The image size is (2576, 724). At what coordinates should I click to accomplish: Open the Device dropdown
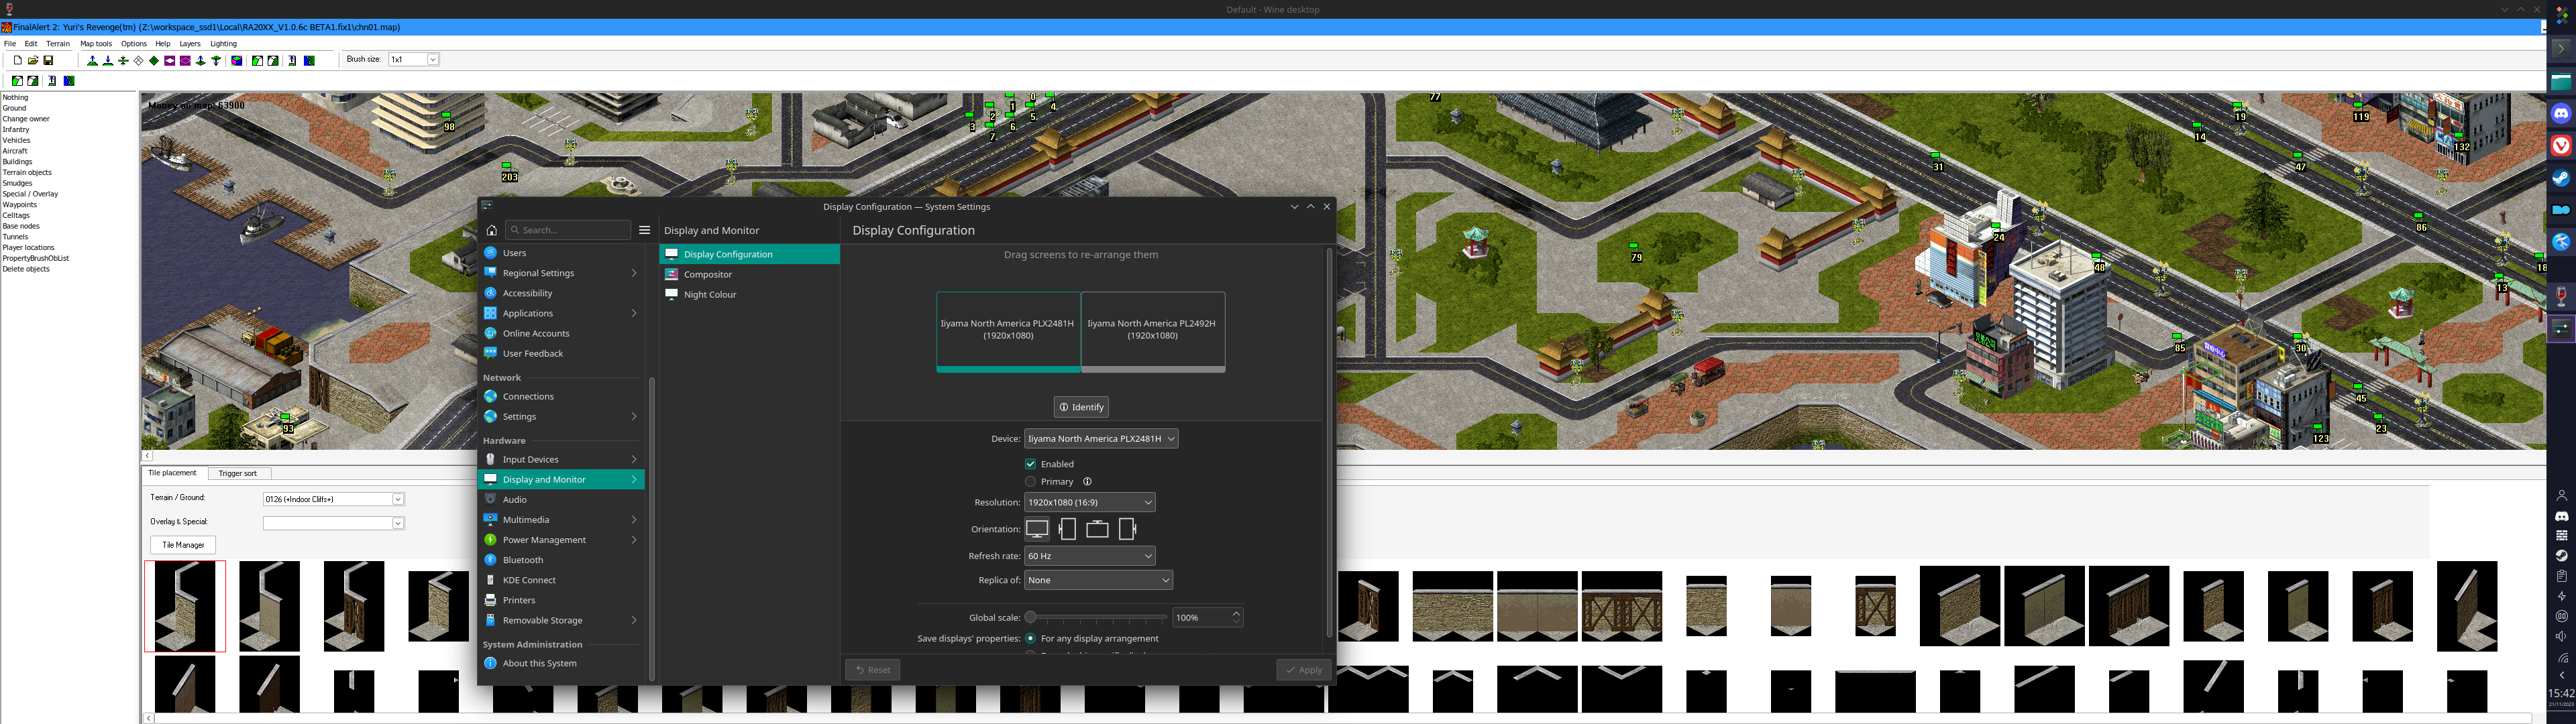click(1100, 439)
